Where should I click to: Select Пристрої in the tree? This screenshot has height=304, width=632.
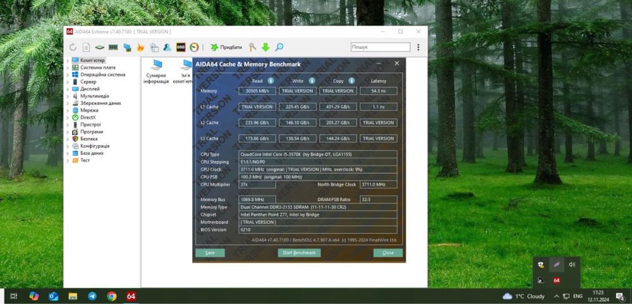click(90, 125)
